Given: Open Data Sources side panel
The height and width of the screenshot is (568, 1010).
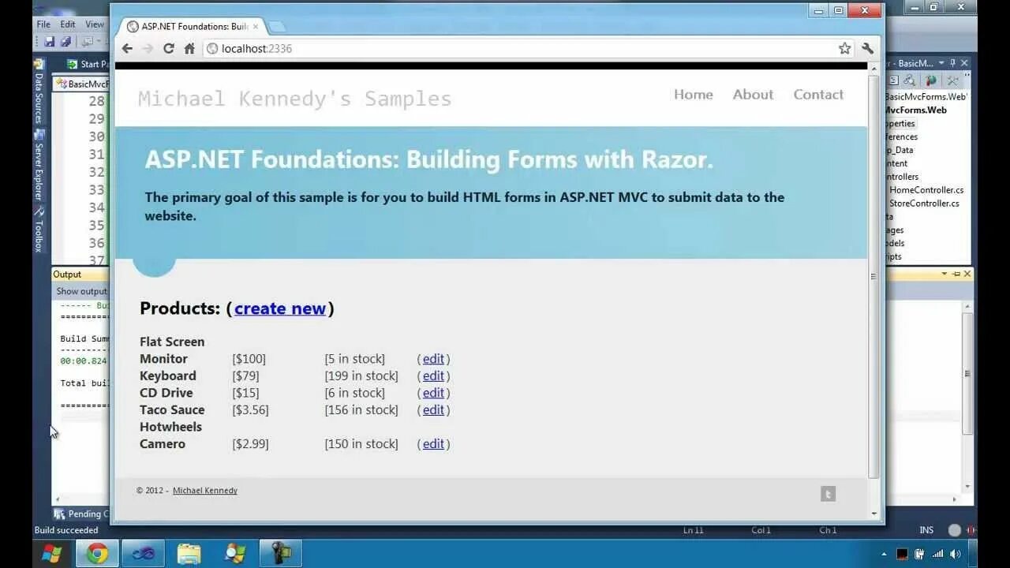Looking at the screenshot, I should click(39, 92).
